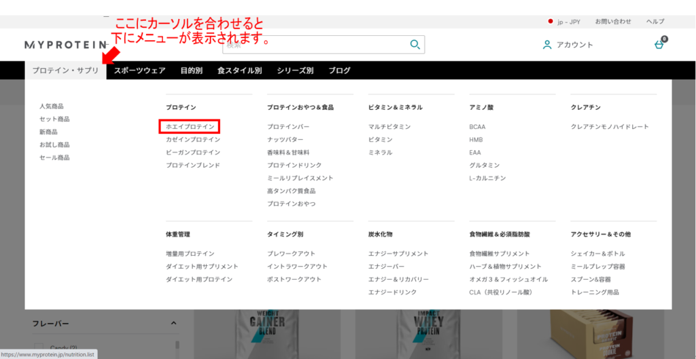Collapse the フレーバー filter chevron

tap(173, 324)
